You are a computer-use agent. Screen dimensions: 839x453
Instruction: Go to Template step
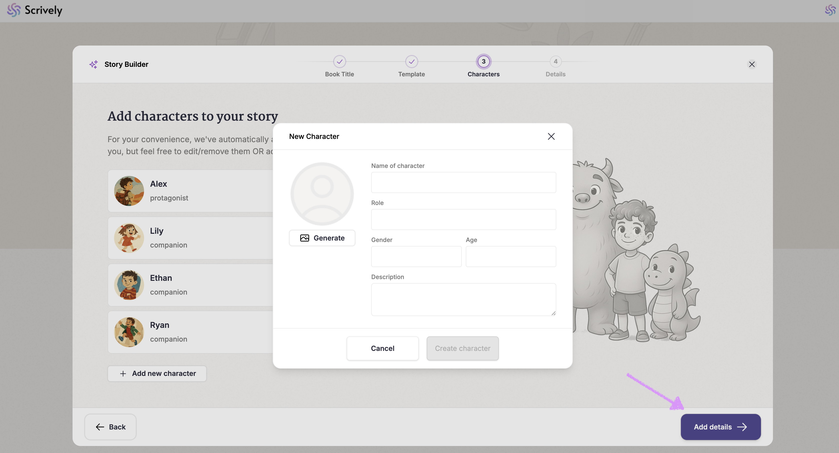pos(411,62)
